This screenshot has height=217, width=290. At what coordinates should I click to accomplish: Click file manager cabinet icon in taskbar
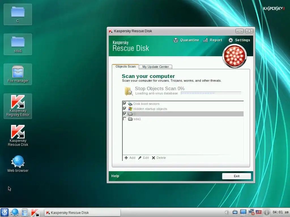tap(25, 212)
